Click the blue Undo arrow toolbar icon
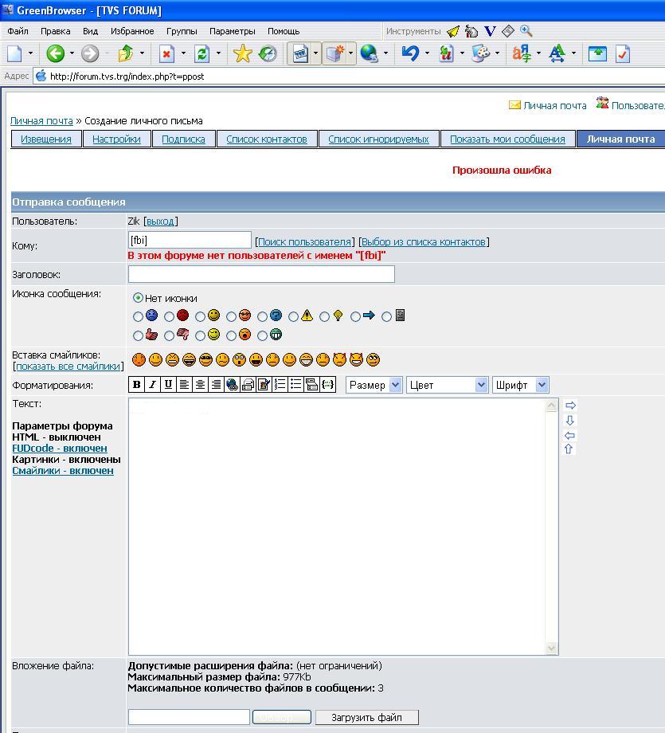Image resolution: width=665 pixels, height=733 pixels. pos(410,53)
